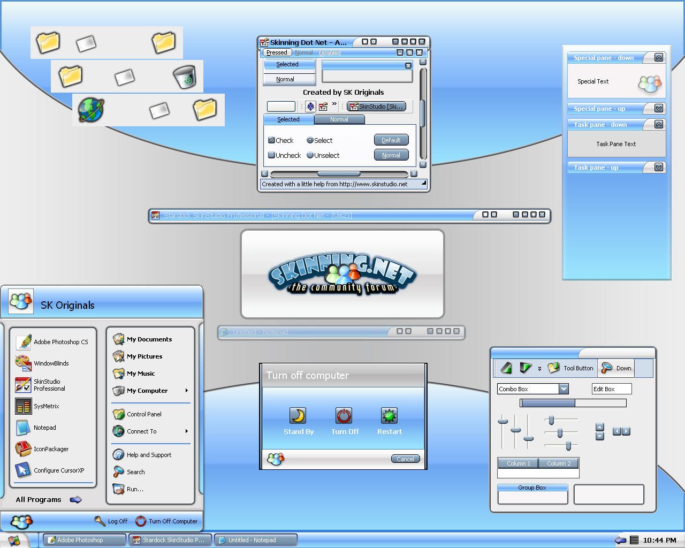Expand the Task pane - up section
This screenshot has width=685, height=548.
(659, 168)
